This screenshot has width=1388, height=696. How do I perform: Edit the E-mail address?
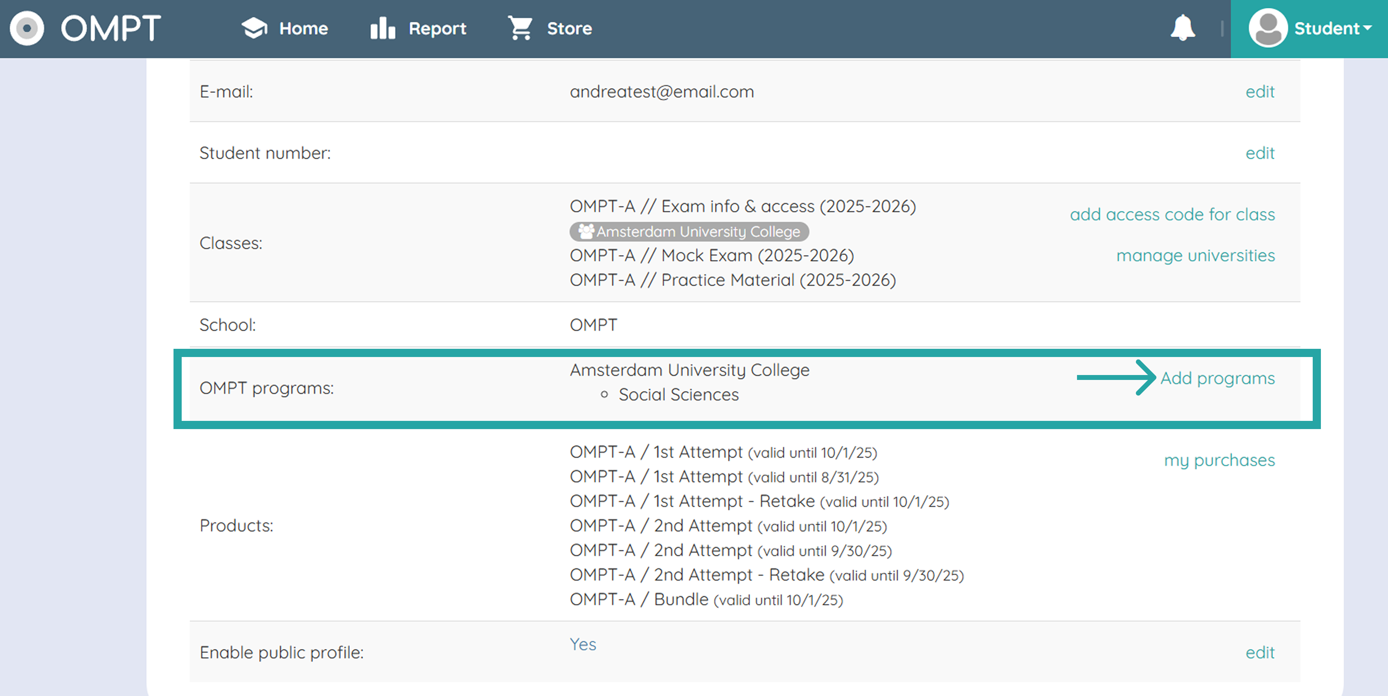tap(1260, 92)
